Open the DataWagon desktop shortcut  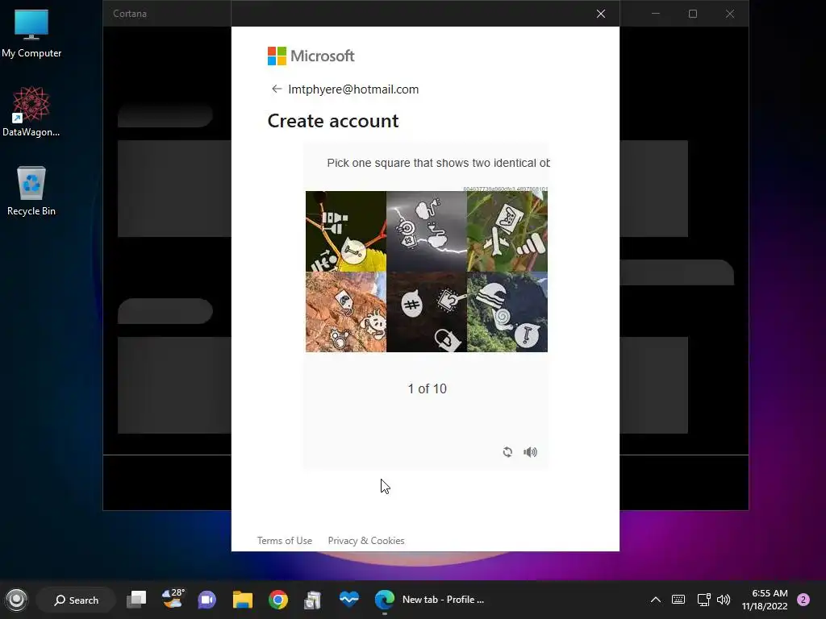pos(31,111)
